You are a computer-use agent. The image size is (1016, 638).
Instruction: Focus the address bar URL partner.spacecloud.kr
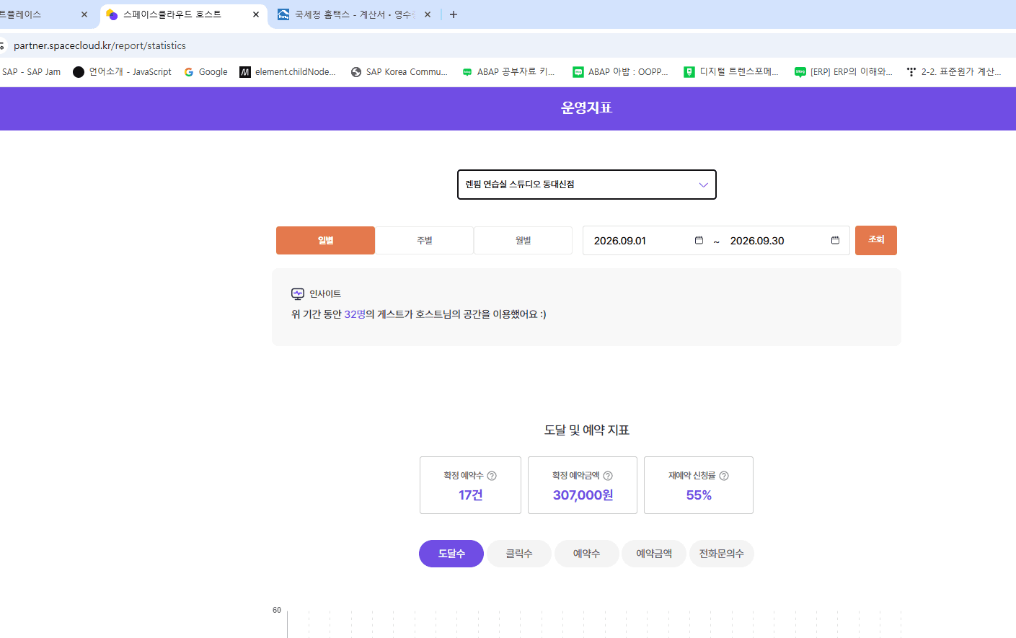click(100, 45)
